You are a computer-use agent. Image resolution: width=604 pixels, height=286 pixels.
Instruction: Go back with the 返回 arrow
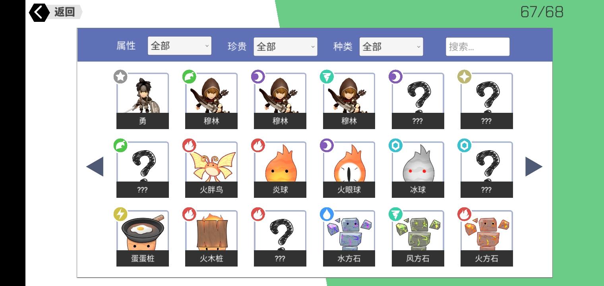point(55,12)
